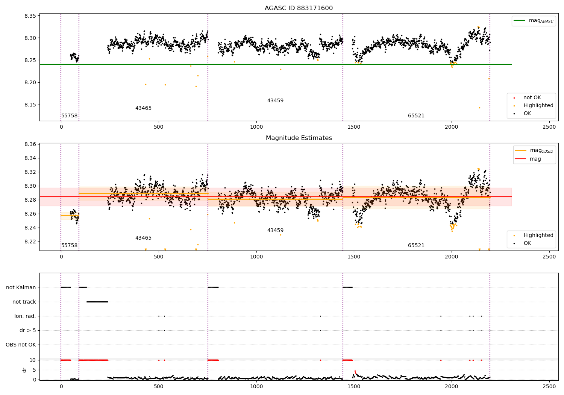Click the 500 x-axis tick under the middle plot

(159, 257)
